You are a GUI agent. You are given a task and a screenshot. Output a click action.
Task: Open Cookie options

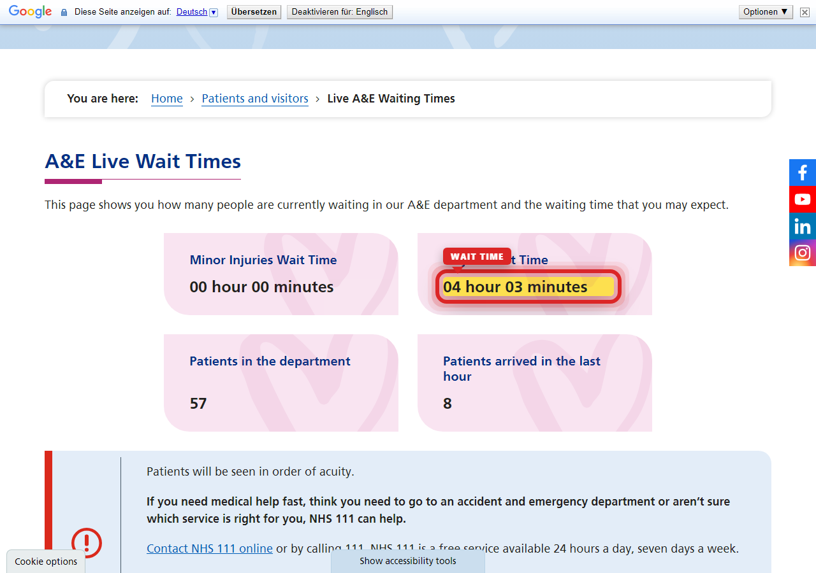tap(46, 562)
